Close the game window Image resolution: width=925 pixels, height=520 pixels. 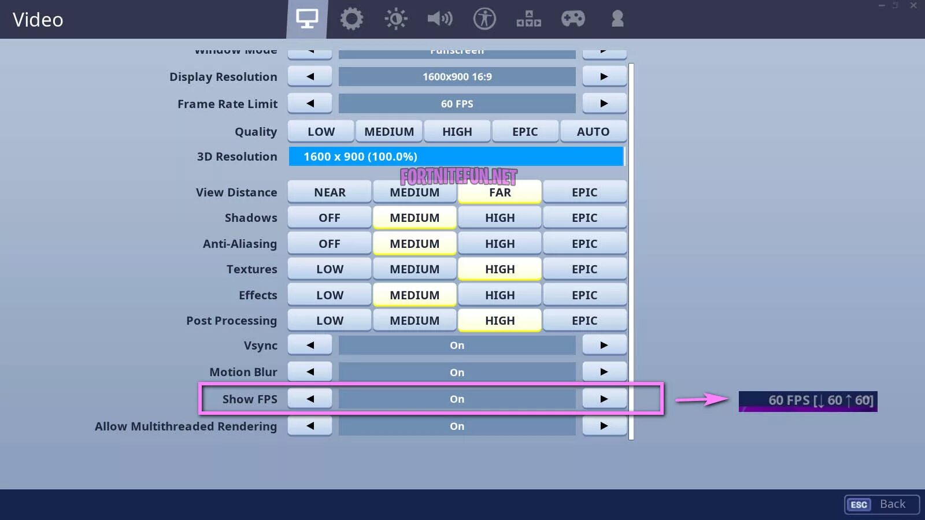913,5
